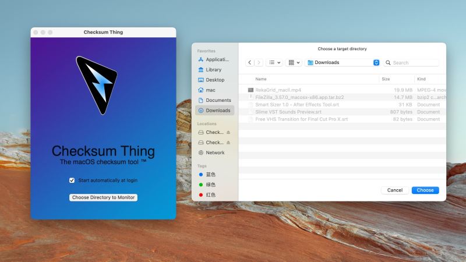Open Network in Locations
The height and width of the screenshot is (262, 466).
click(x=214, y=153)
